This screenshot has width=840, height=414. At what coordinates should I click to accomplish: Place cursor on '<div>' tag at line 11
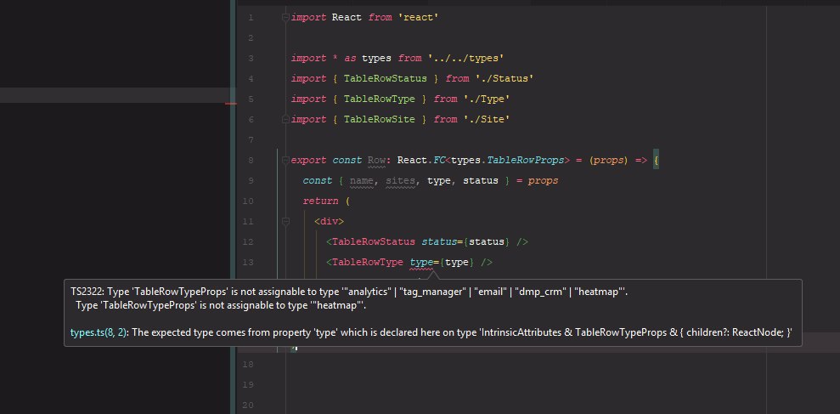point(329,222)
